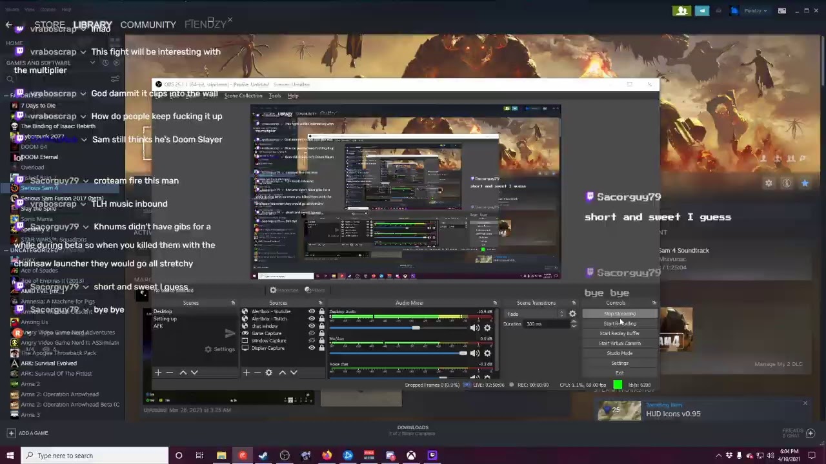Click Stop Streaming in OBS Controls
This screenshot has height=464, width=826.
click(619, 314)
